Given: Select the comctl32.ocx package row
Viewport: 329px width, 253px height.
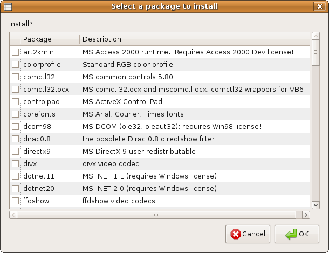Looking at the screenshot, I should coord(160,90).
